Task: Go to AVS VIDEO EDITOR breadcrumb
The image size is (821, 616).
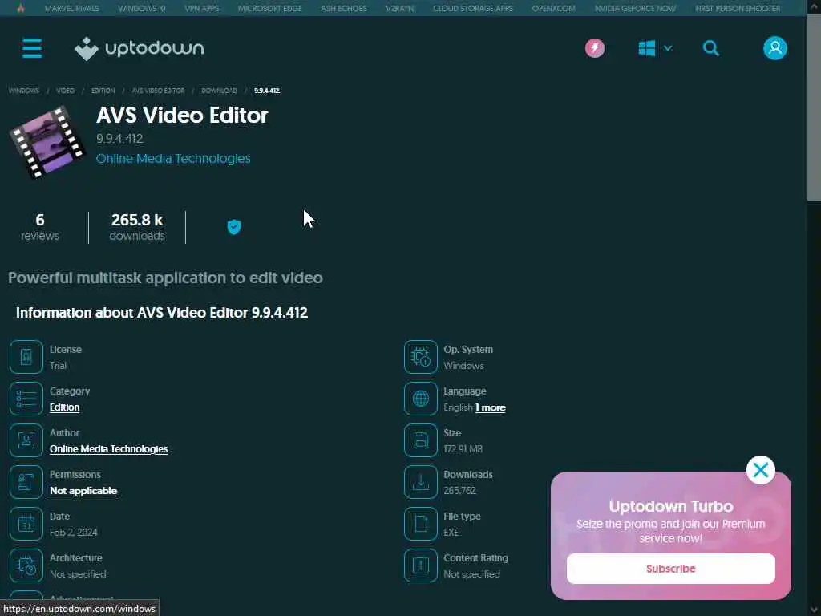Action: coord(158,91)
